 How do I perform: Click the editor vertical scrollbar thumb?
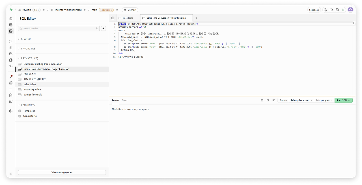(354, 23)
